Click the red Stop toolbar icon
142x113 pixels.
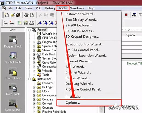click(x=126, y=15)
